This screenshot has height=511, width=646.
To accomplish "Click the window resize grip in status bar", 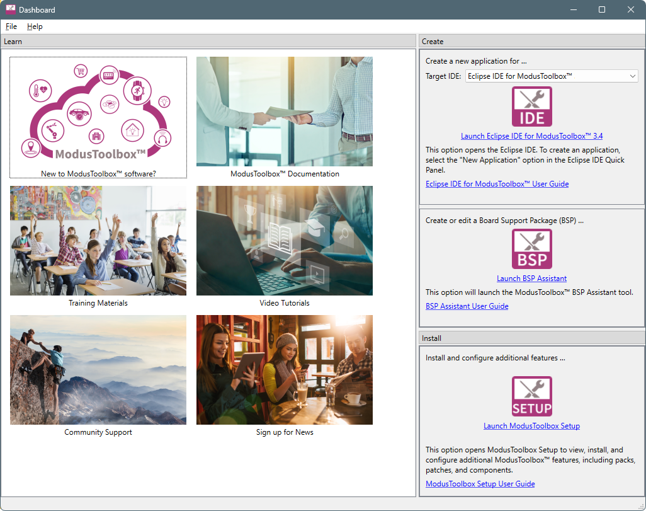I will click(x=641, y=506).
